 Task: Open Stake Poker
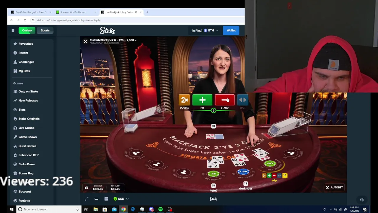pos(27,164)
